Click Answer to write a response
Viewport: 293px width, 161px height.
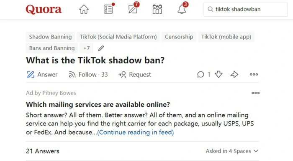[42, 74]
